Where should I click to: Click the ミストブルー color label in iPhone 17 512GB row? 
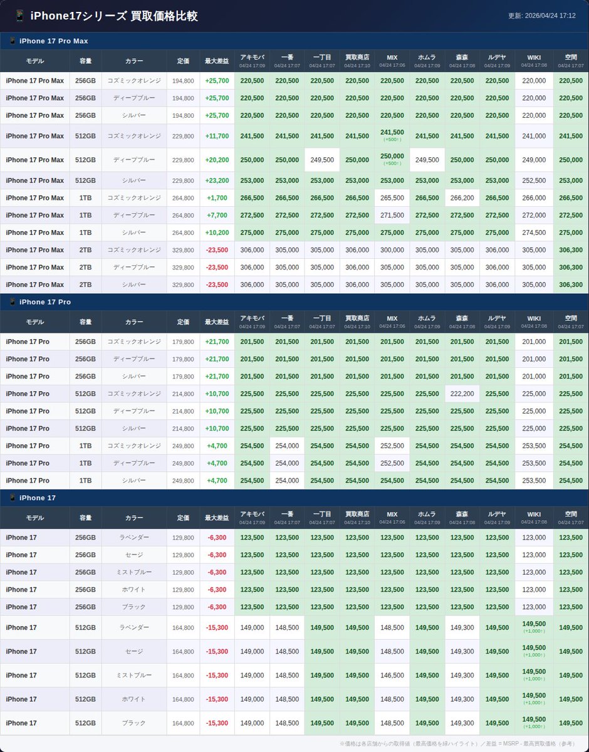(134, 676)
